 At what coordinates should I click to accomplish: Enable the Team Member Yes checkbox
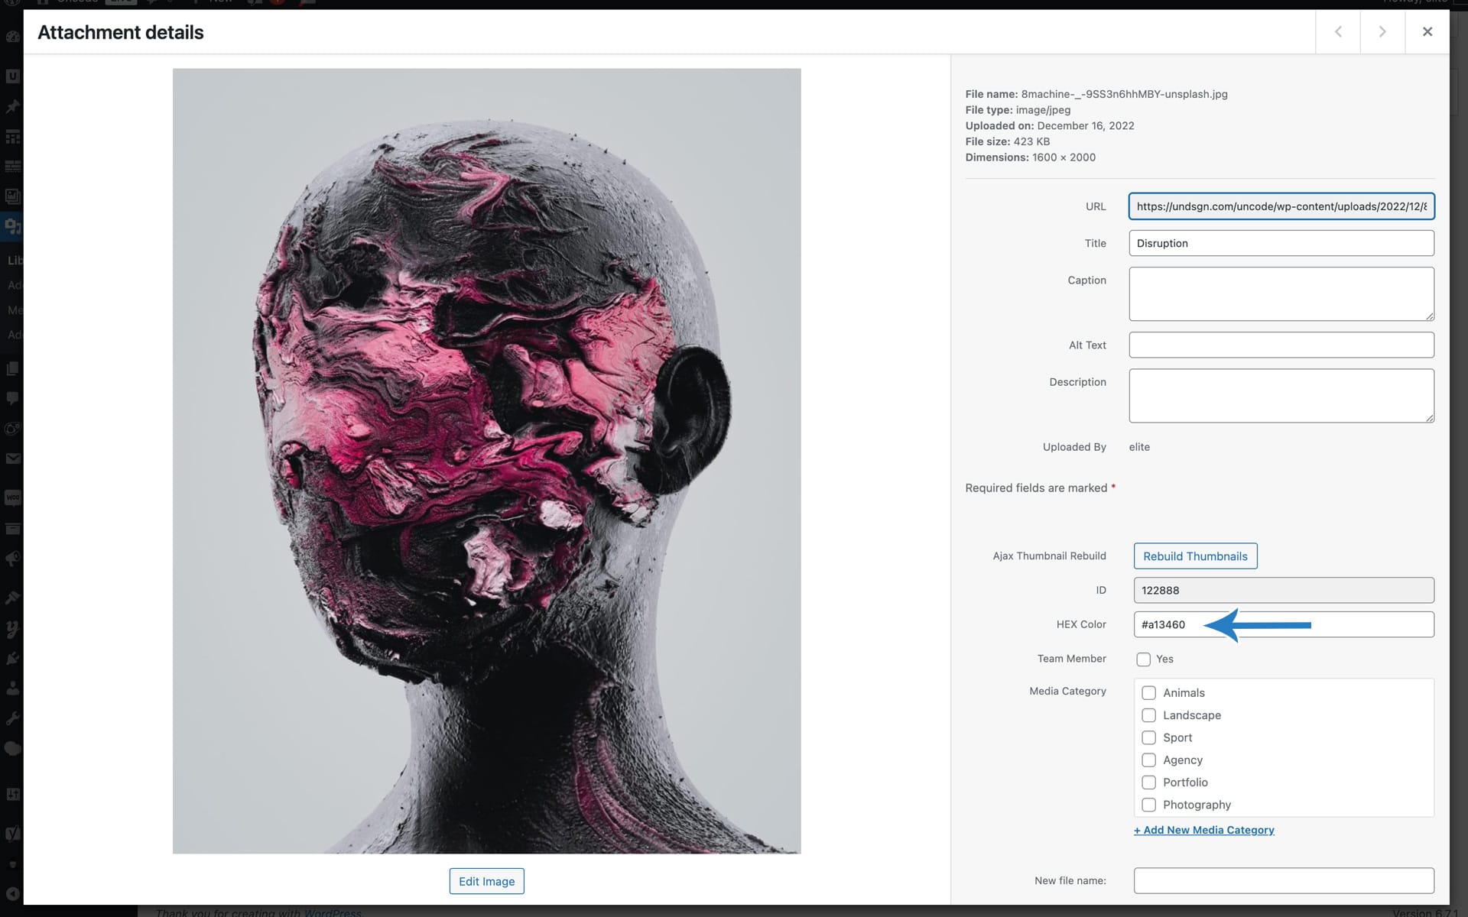1143,659
